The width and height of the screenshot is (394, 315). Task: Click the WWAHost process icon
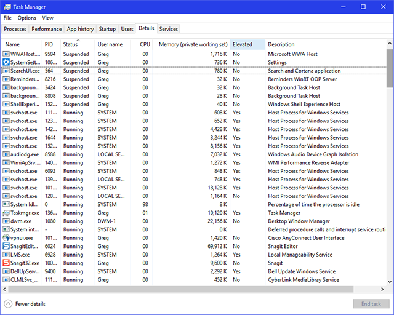(6, 54)
